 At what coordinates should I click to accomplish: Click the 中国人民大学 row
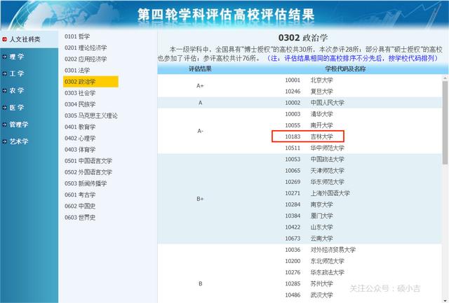click(x=300, y=103)
